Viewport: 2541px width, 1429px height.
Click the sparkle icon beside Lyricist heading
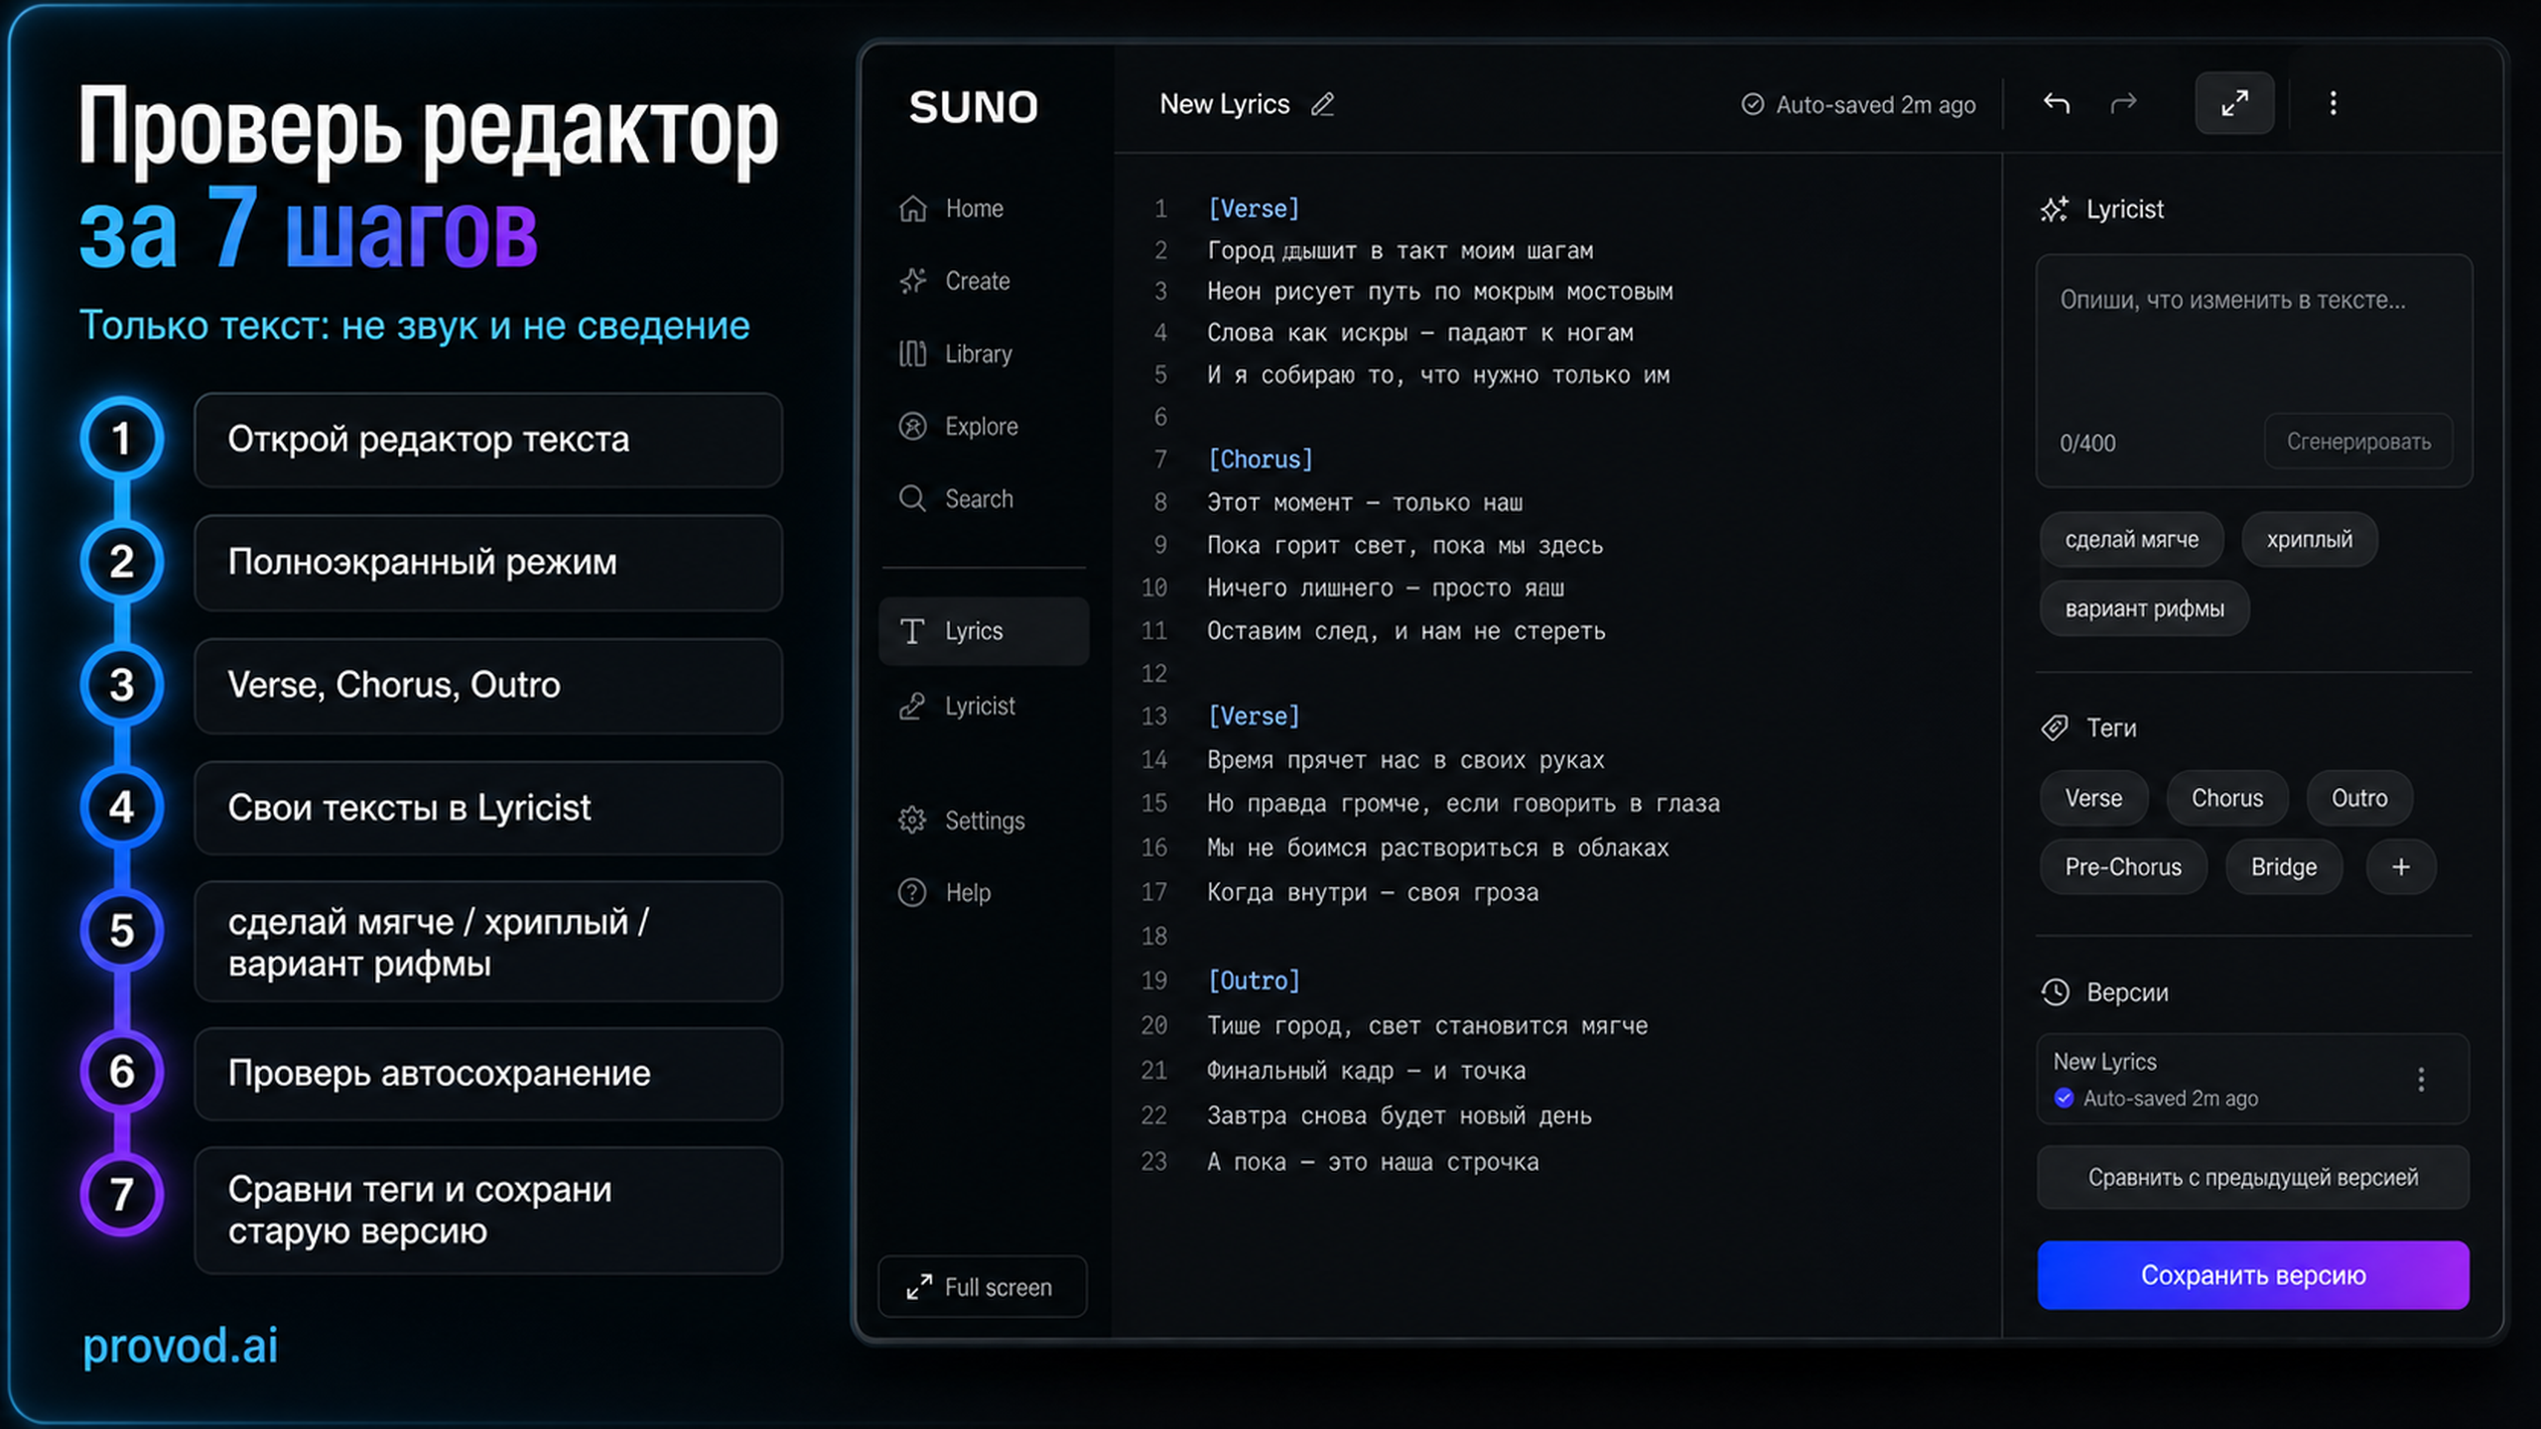2055,209
